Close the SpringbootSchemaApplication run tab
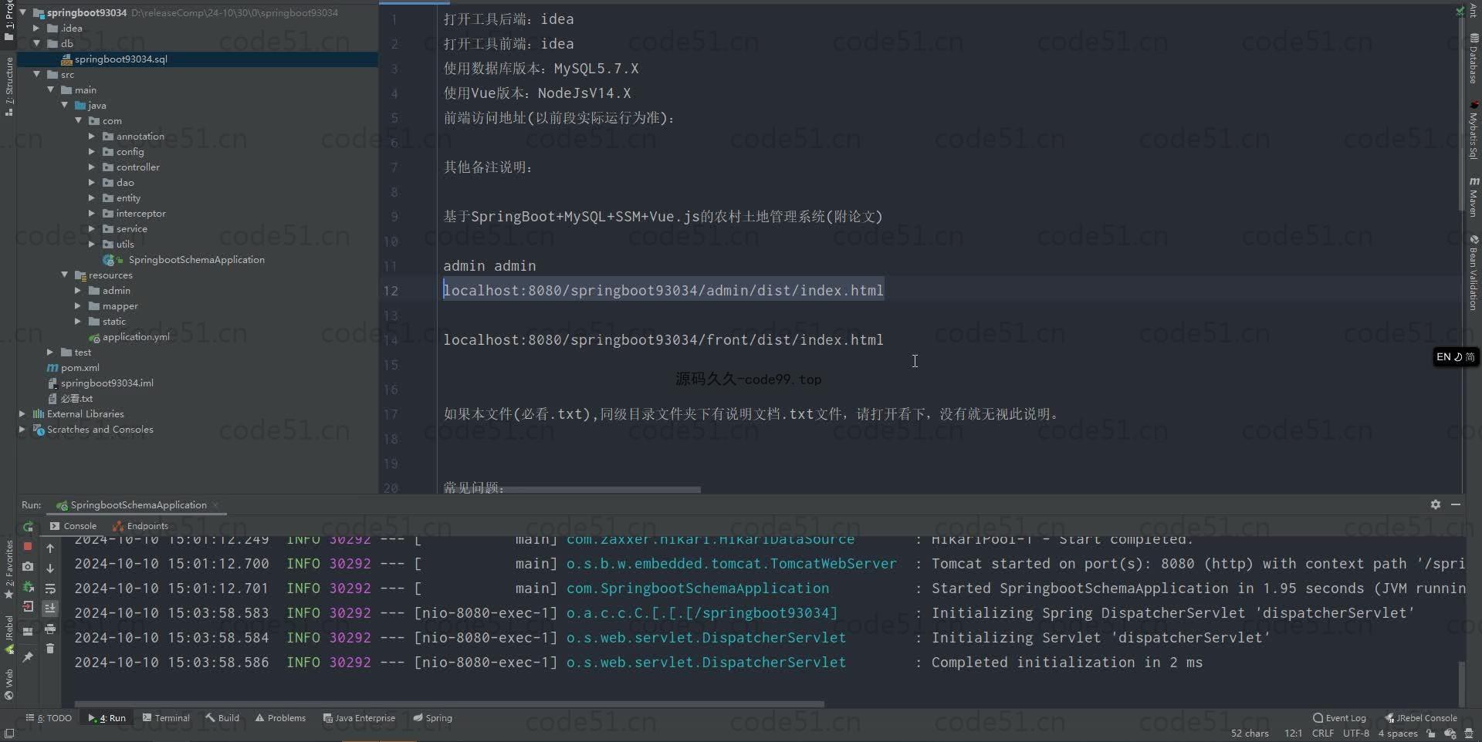The height and width of the screenshot is (742, 1482). click(215, 505)
